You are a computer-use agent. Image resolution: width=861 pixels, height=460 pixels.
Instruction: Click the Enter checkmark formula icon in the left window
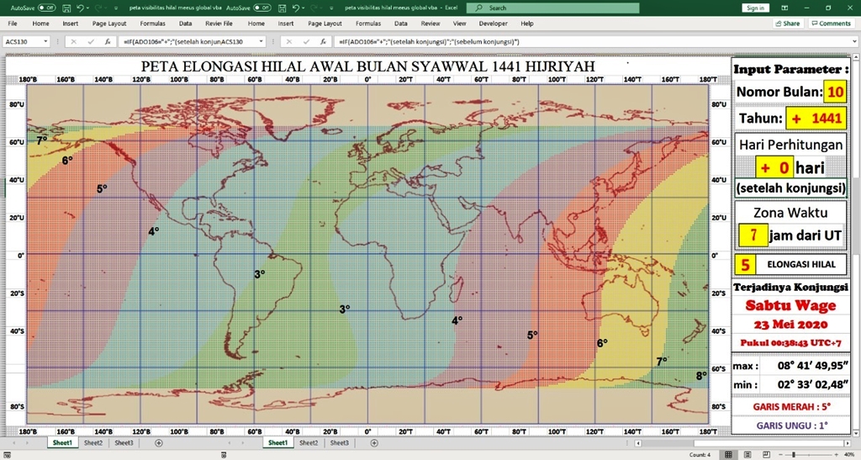click(91, 42)
